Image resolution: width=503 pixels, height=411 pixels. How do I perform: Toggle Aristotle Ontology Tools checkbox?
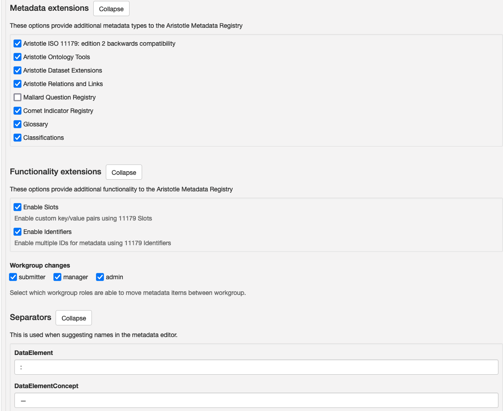(17, 57)
